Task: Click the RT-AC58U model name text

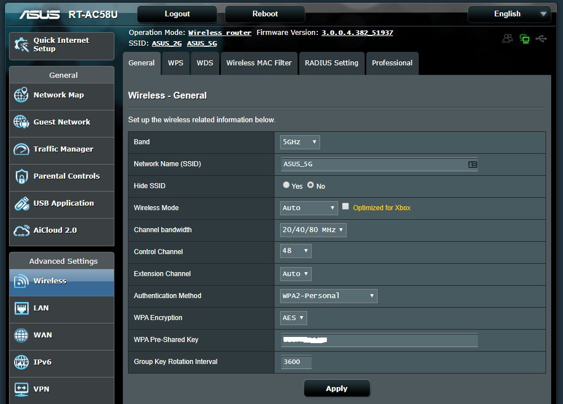Action: [93, 14]
